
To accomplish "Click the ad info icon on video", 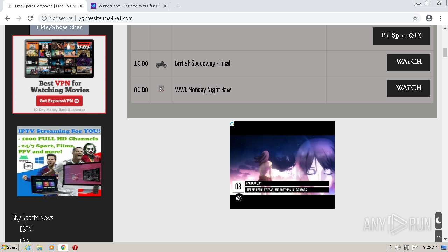I will coord(232,124).
